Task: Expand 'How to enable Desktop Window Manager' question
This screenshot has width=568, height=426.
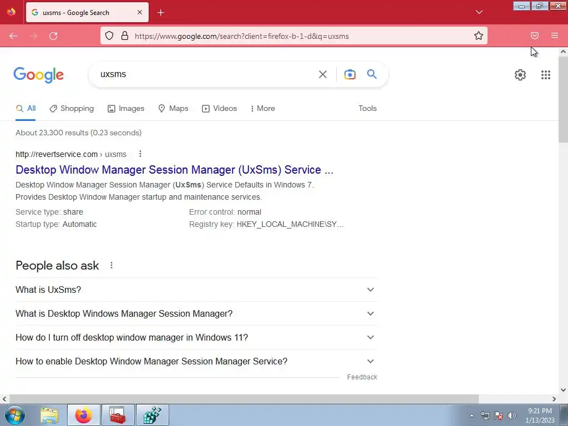Action: [x=196, y=362]
